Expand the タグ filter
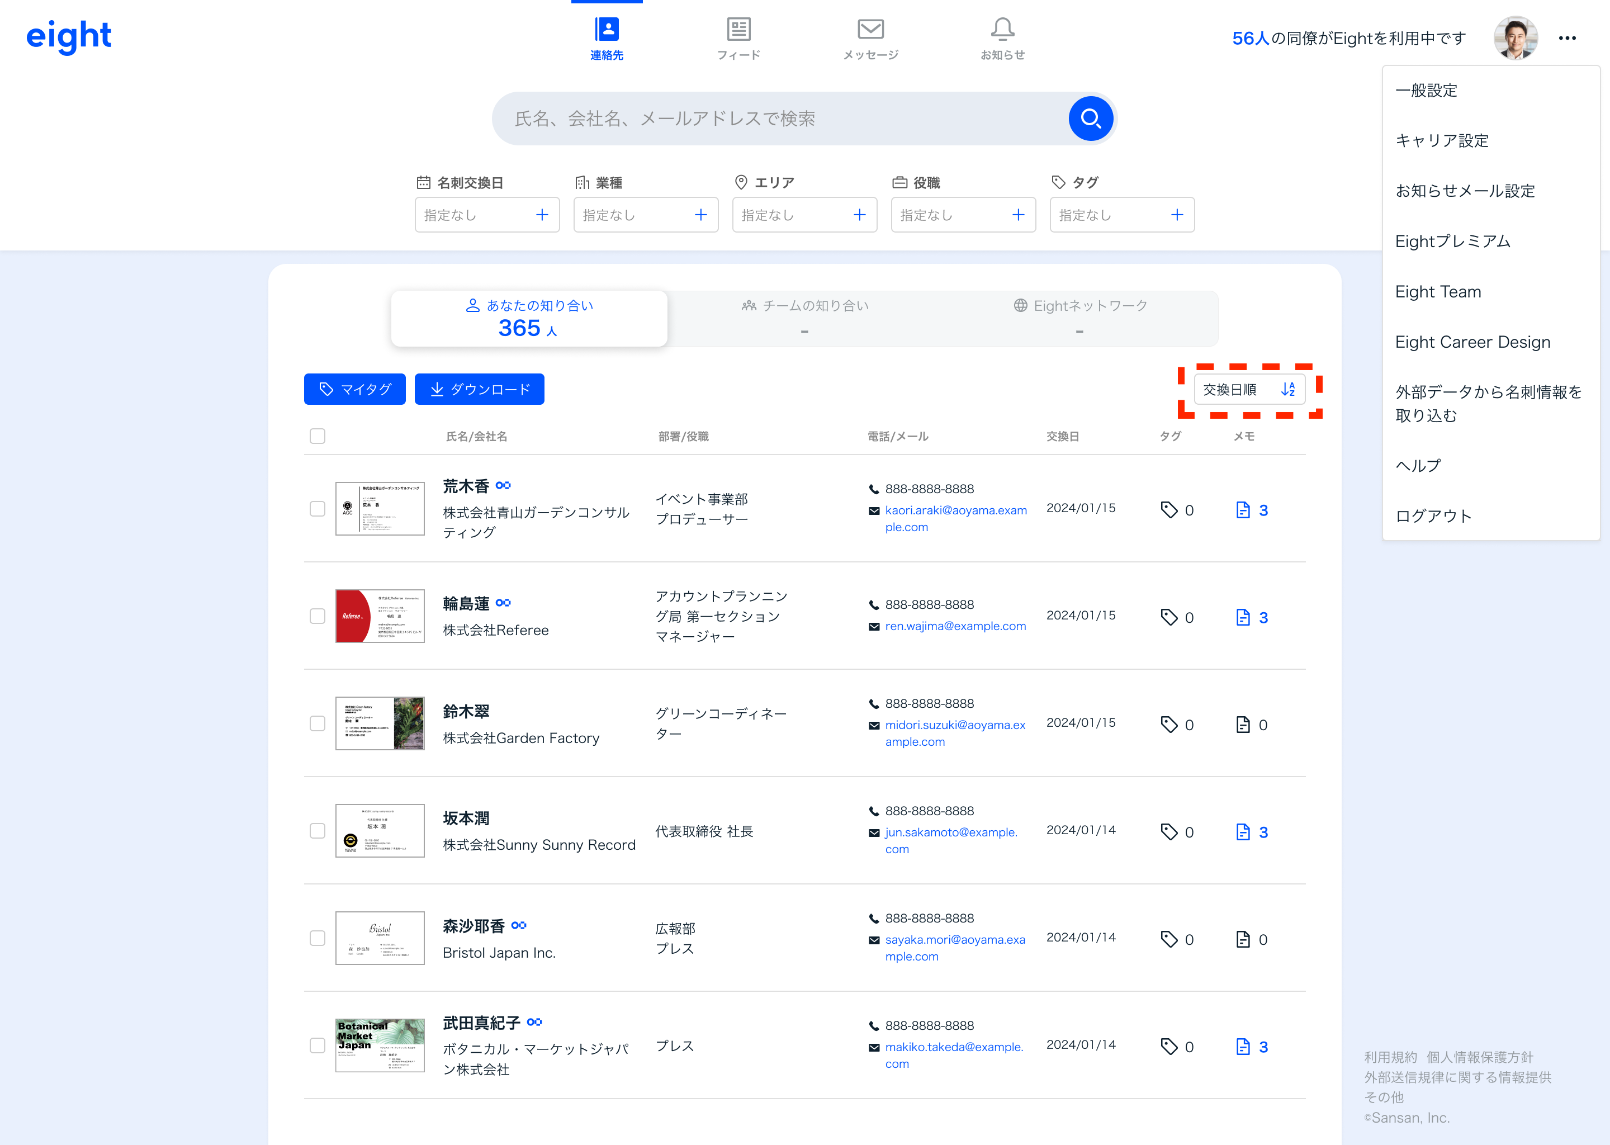This screenshot has height=1145, width=1610. pos(1121,215)
